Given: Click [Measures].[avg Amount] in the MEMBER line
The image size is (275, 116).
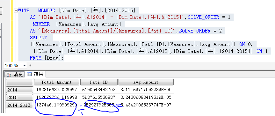Looking at the screenshot, I should (89, 24).
